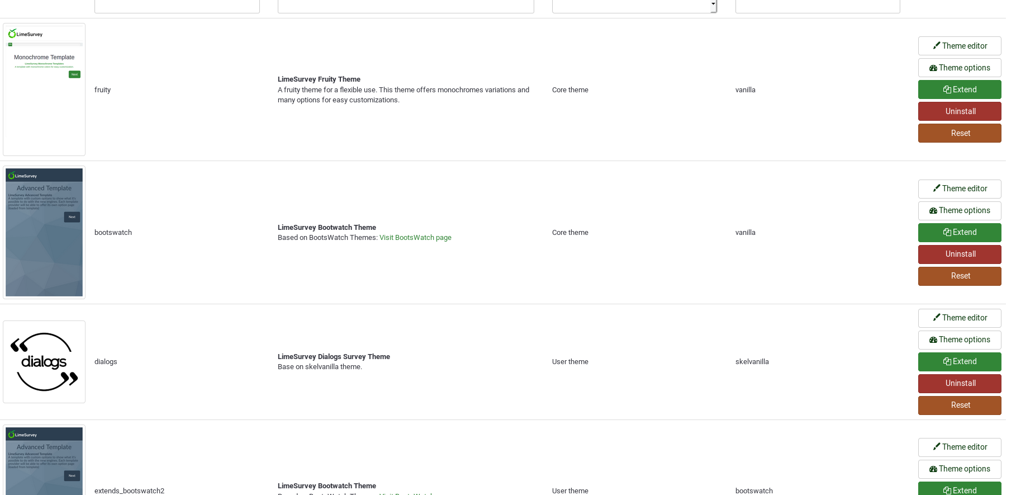Screen dimensions: 1016x495
Task: Extend the fruity theme
Action: (959, 89)
